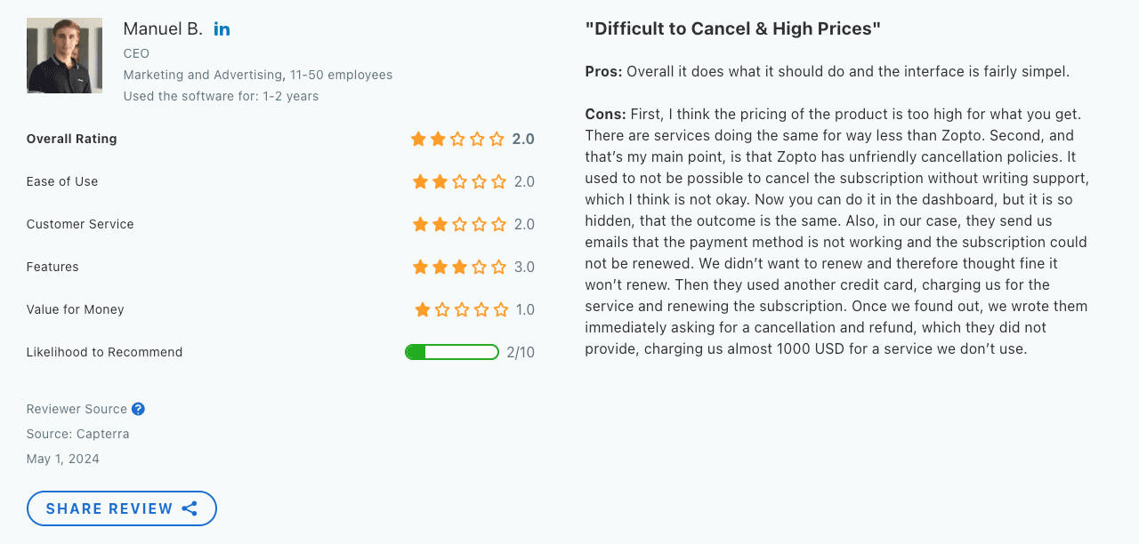Open Manuel B.'s LinkedIn profile icon
Viewport: 1139px width, 544px height.
[221, 28]
